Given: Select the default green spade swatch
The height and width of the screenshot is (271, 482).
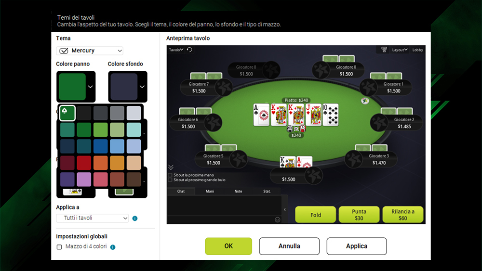Looking at the screenshot, I should coord(67,113).
